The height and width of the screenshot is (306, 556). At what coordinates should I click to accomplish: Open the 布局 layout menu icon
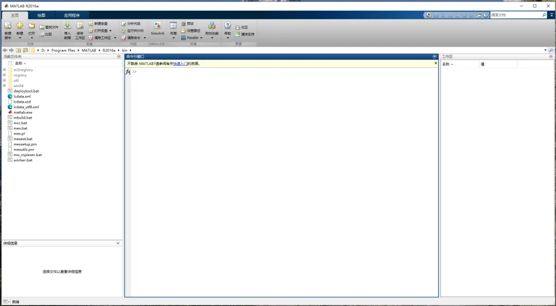pos(173,25)
